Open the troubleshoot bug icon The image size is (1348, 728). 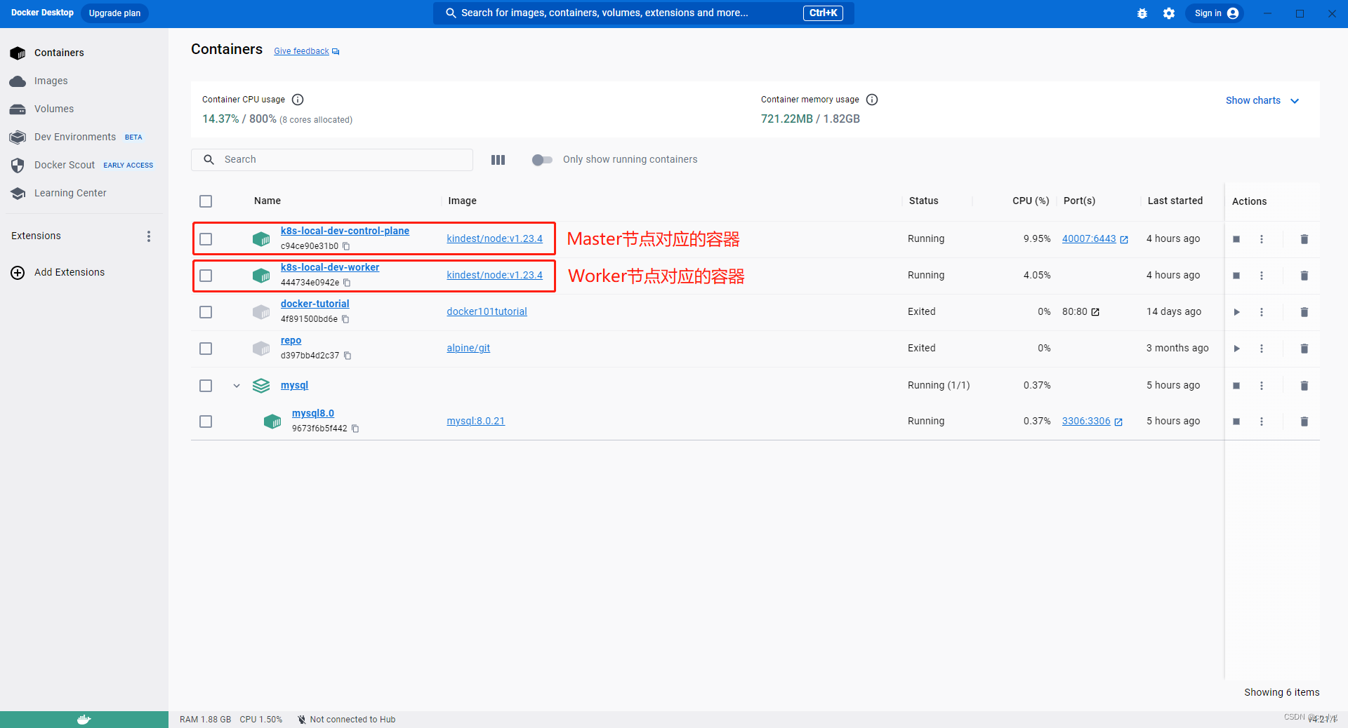[1142, 13]
